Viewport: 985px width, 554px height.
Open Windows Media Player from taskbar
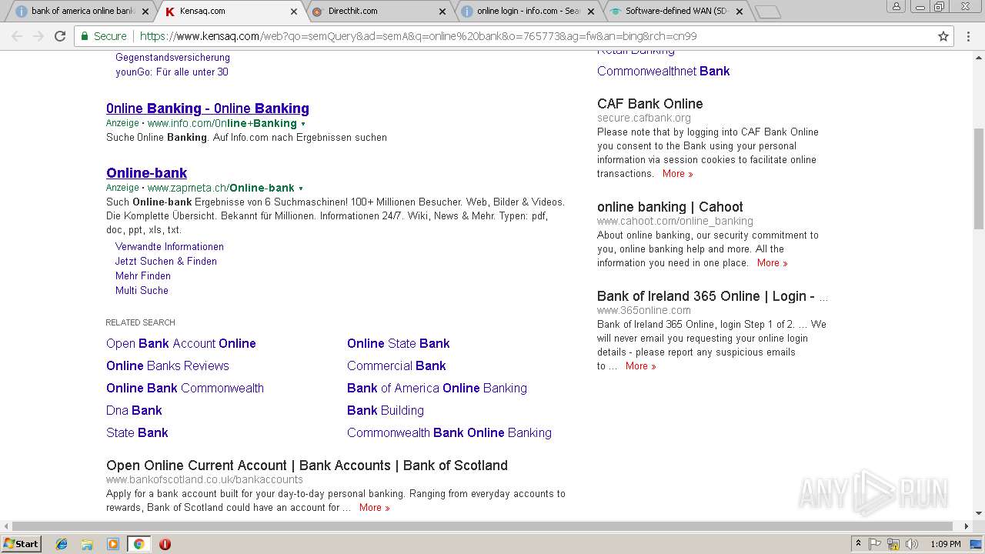click(x=113, y=544)
